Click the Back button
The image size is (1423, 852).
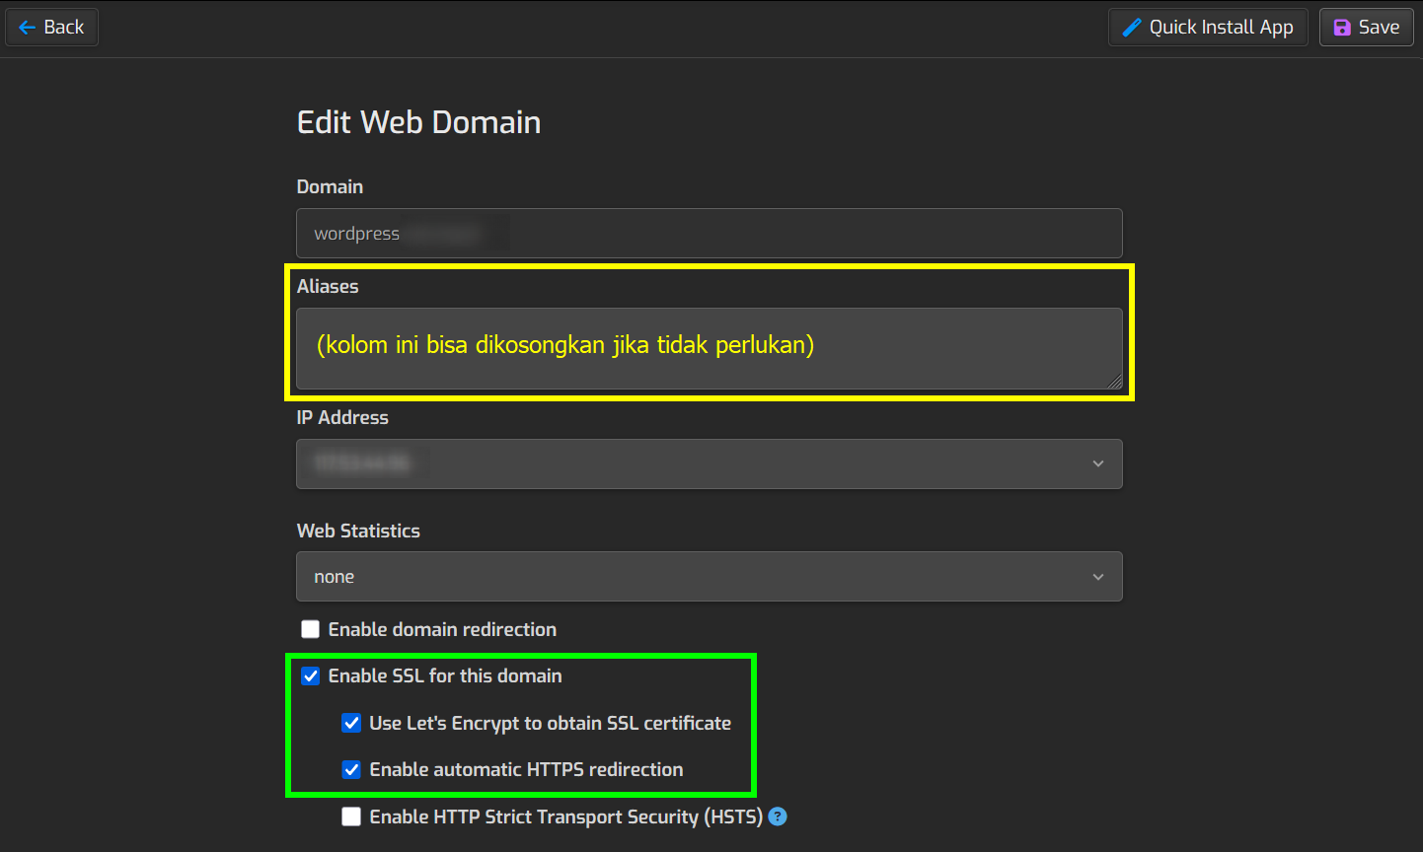click(x=51, y=27)
